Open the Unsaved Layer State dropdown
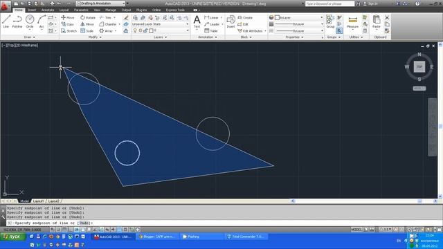The width and height of the screenshot is (443, 249). tap(161, 24)
